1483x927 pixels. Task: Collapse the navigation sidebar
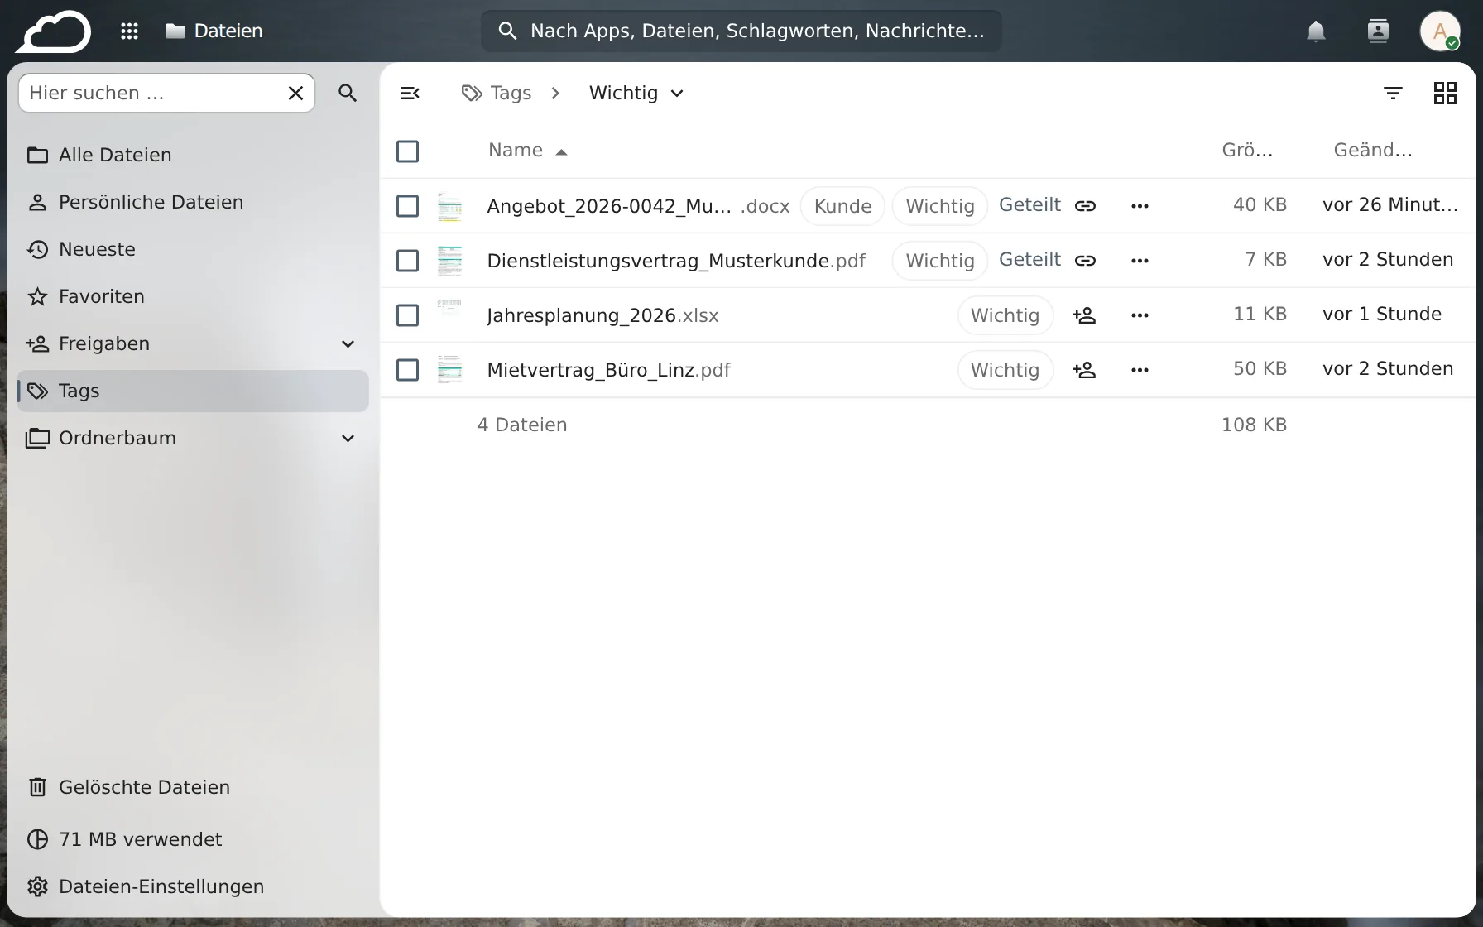[x=410, y=93]
